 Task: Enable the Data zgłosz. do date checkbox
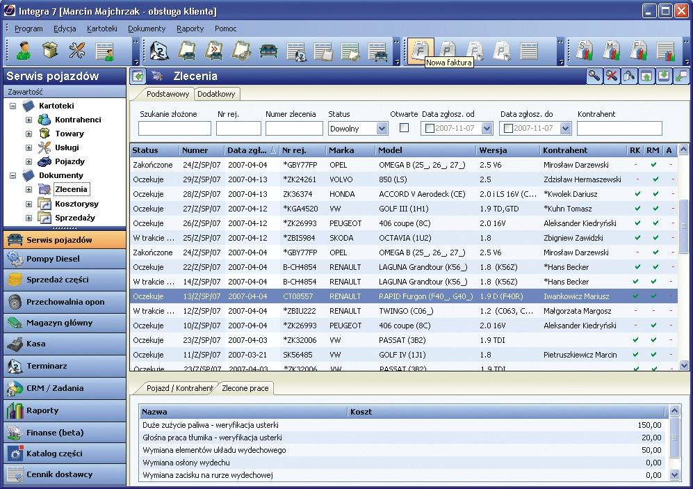click(x=508, y=129)
